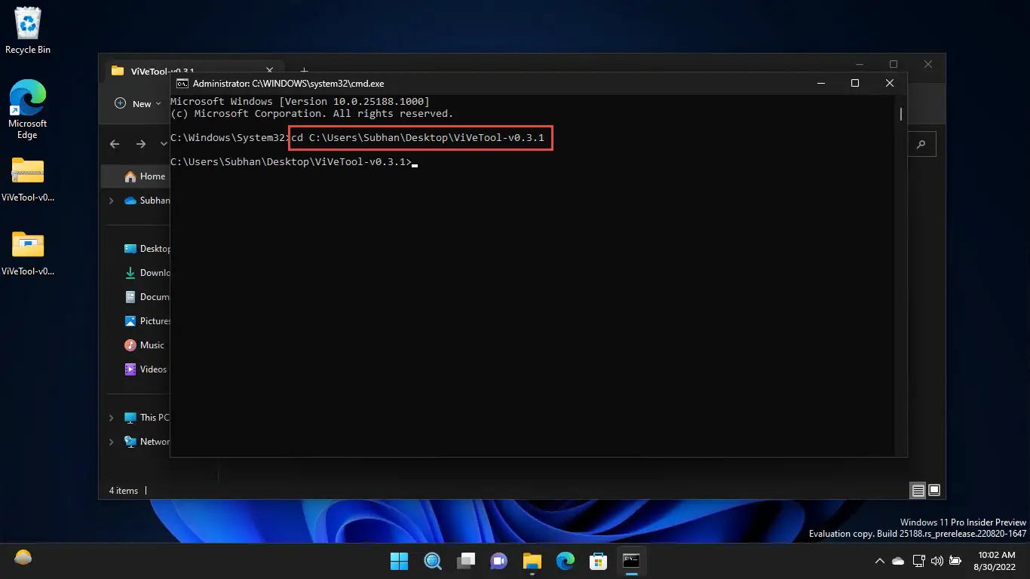Maximize the File Explorer window
1030x579 pixels.
894,64
